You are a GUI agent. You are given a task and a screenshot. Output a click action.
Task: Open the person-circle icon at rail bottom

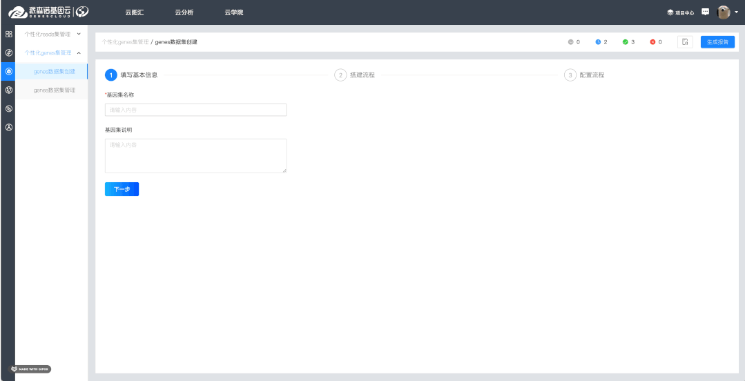point(8,127)
